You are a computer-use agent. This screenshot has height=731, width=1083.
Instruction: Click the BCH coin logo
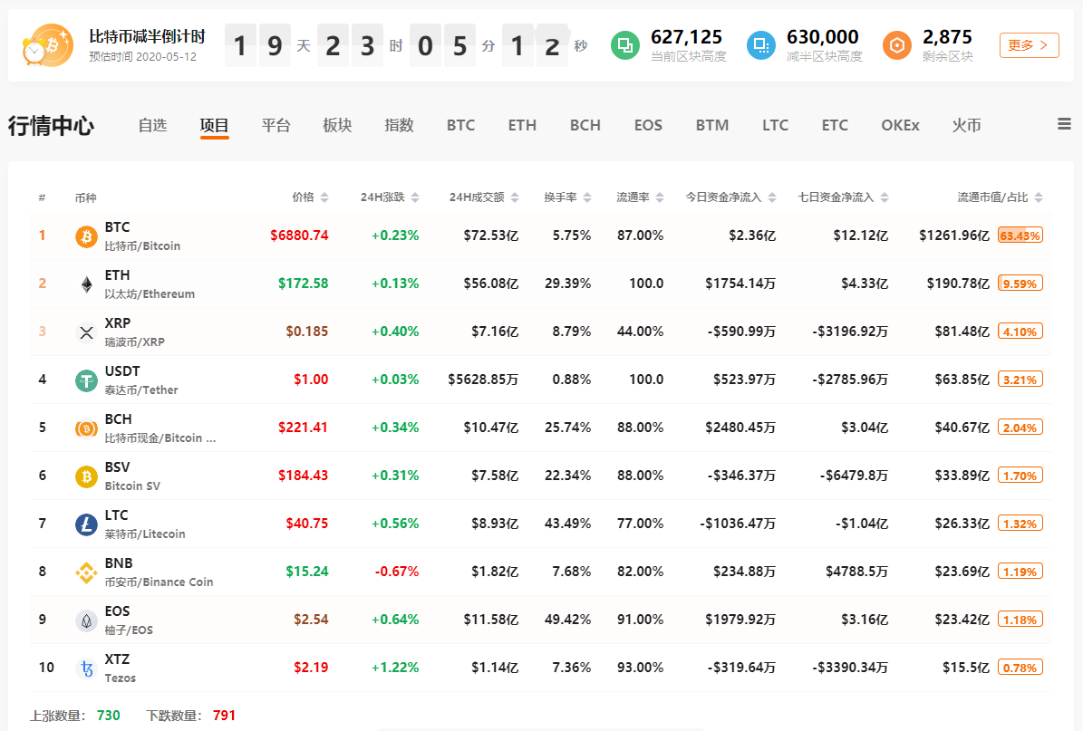86,428
